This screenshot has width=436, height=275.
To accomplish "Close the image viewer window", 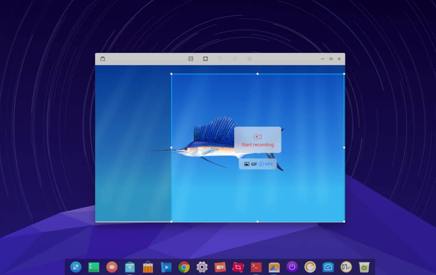I will click(339, 59).
